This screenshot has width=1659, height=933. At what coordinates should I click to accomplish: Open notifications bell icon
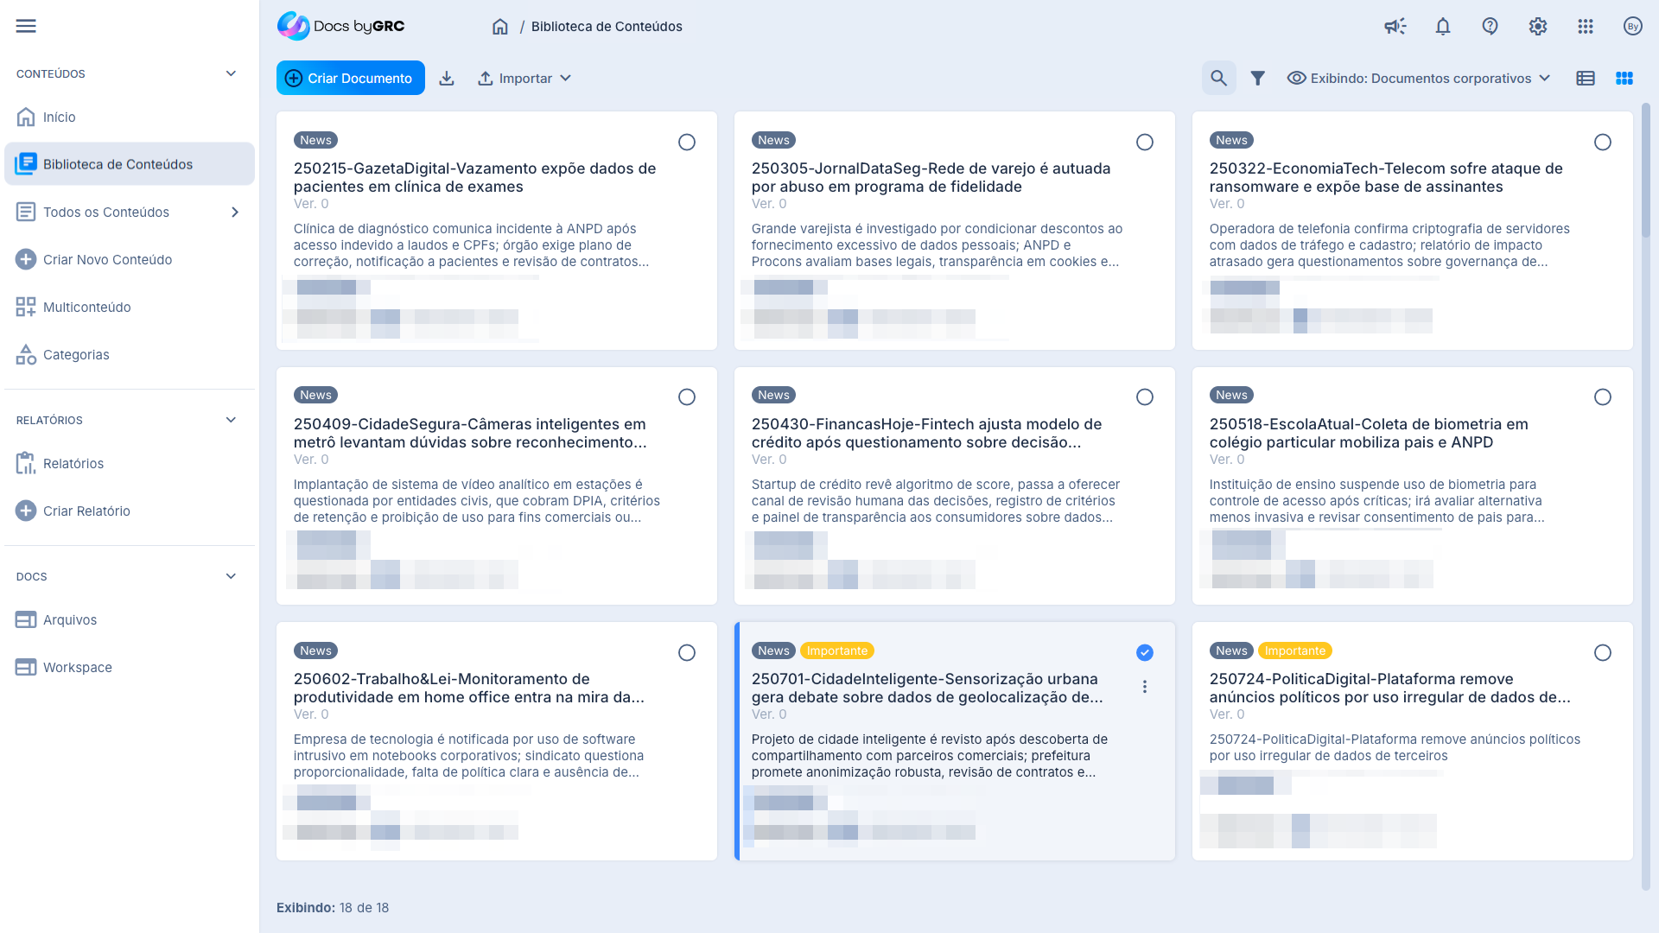(x=1442, y=26)
